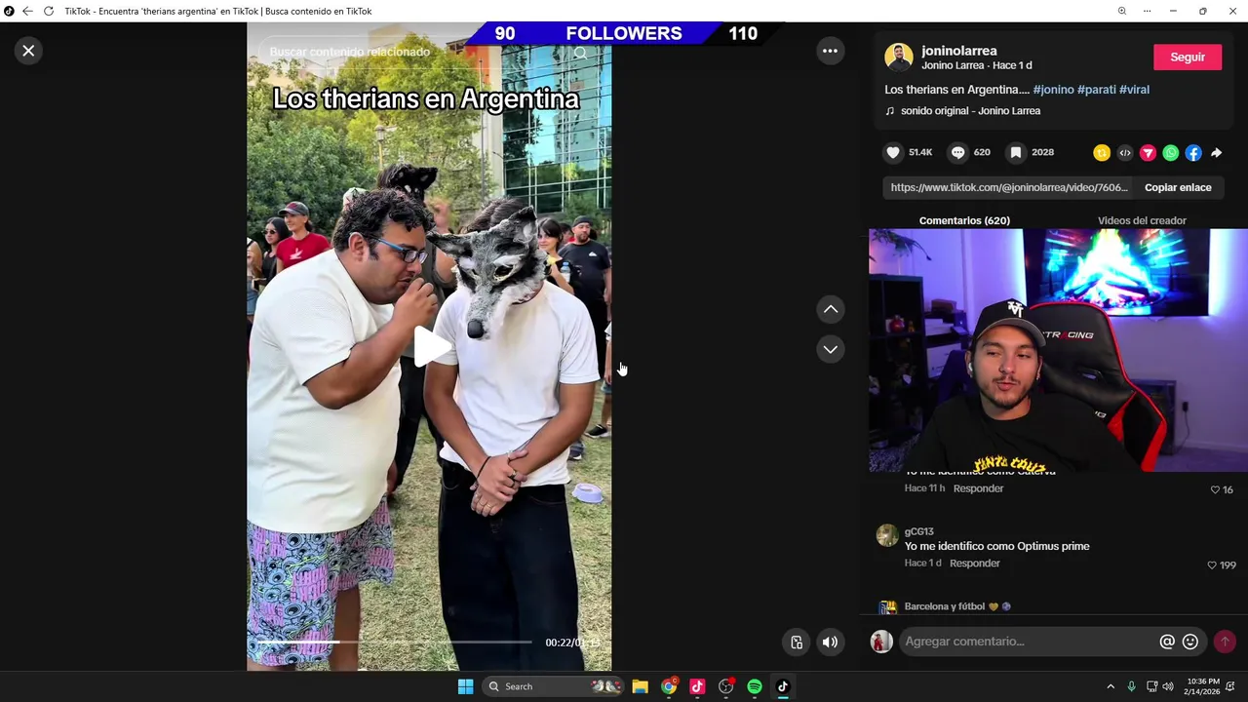
Task: Reply to the comment posted Hace 11 h
Action: pyautogui.click(x=978, y=488)
